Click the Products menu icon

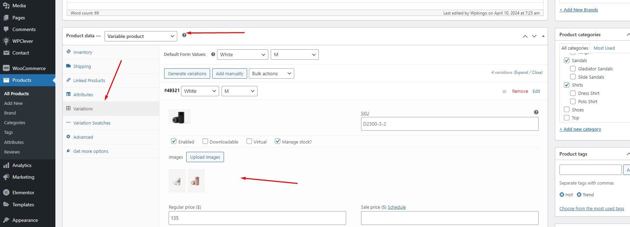(6, 80)
